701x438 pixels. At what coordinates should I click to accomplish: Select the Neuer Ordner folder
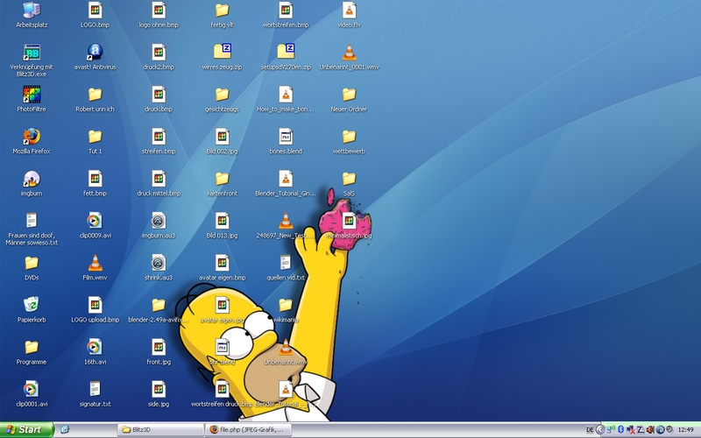tap(349, 95)
